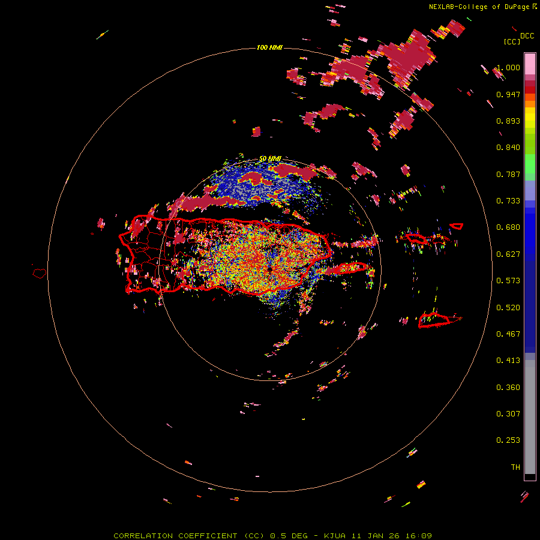Select the 0.733 color scale label
The image size is (540, 540).
[508, 201]
